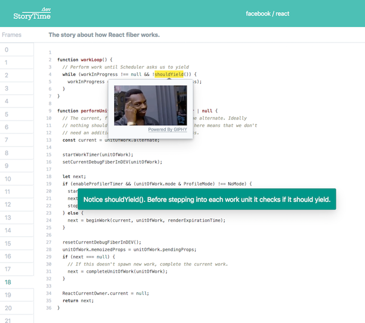Viewport: 365px width, 323px height.
Task: Jump to frame 13
Action: coord(17,217)
